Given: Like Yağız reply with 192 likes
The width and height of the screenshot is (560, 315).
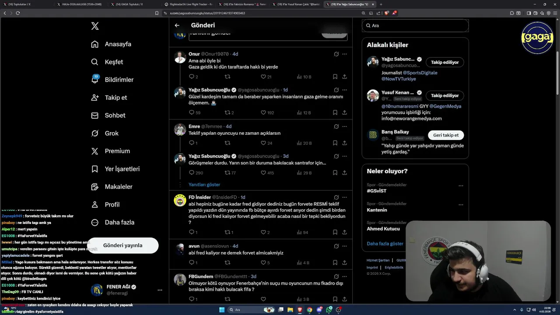Looking at the screenshot, I should [x=267, y=112].
